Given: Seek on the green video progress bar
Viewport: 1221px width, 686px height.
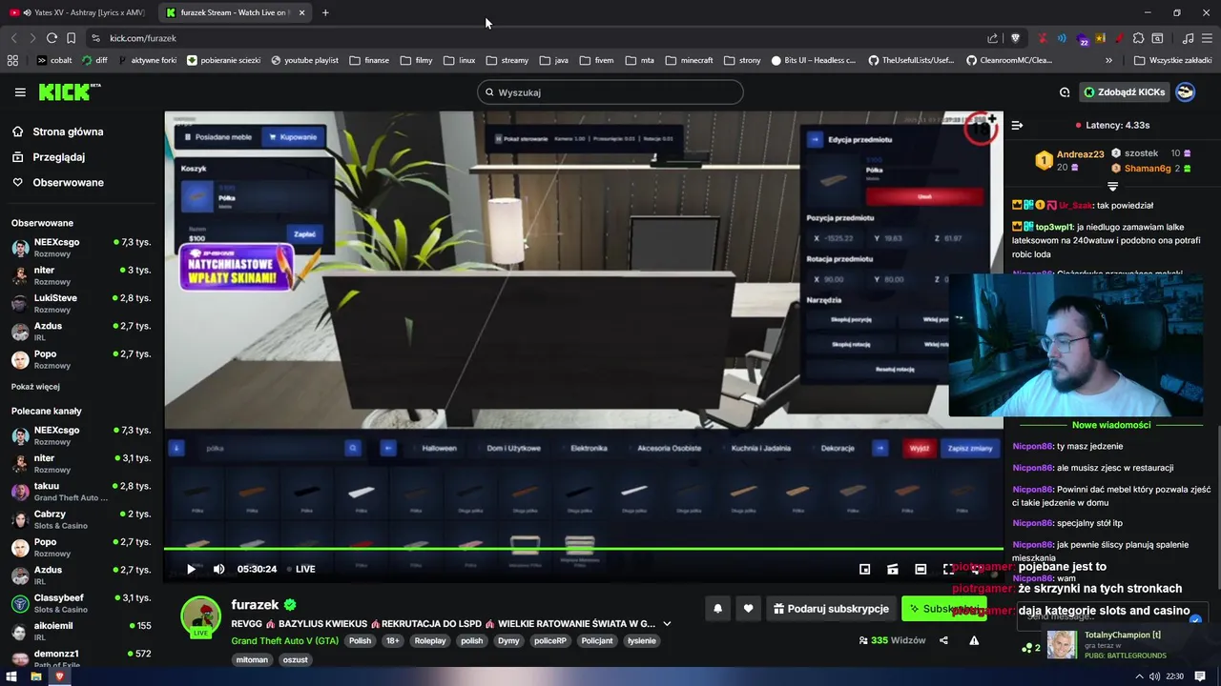Looking at the screenshot, I should pos(583,549).
